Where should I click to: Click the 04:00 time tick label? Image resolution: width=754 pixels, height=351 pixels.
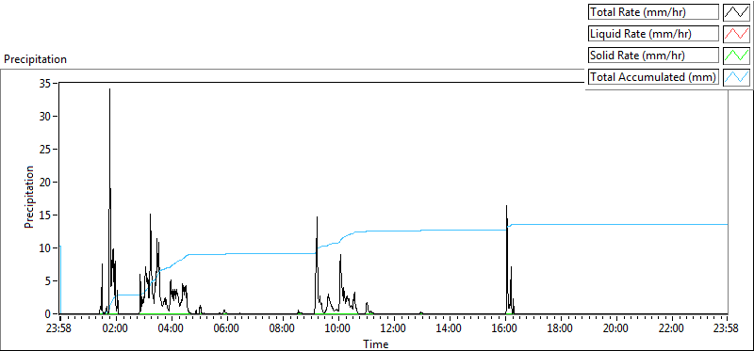[x=172, y=329]
